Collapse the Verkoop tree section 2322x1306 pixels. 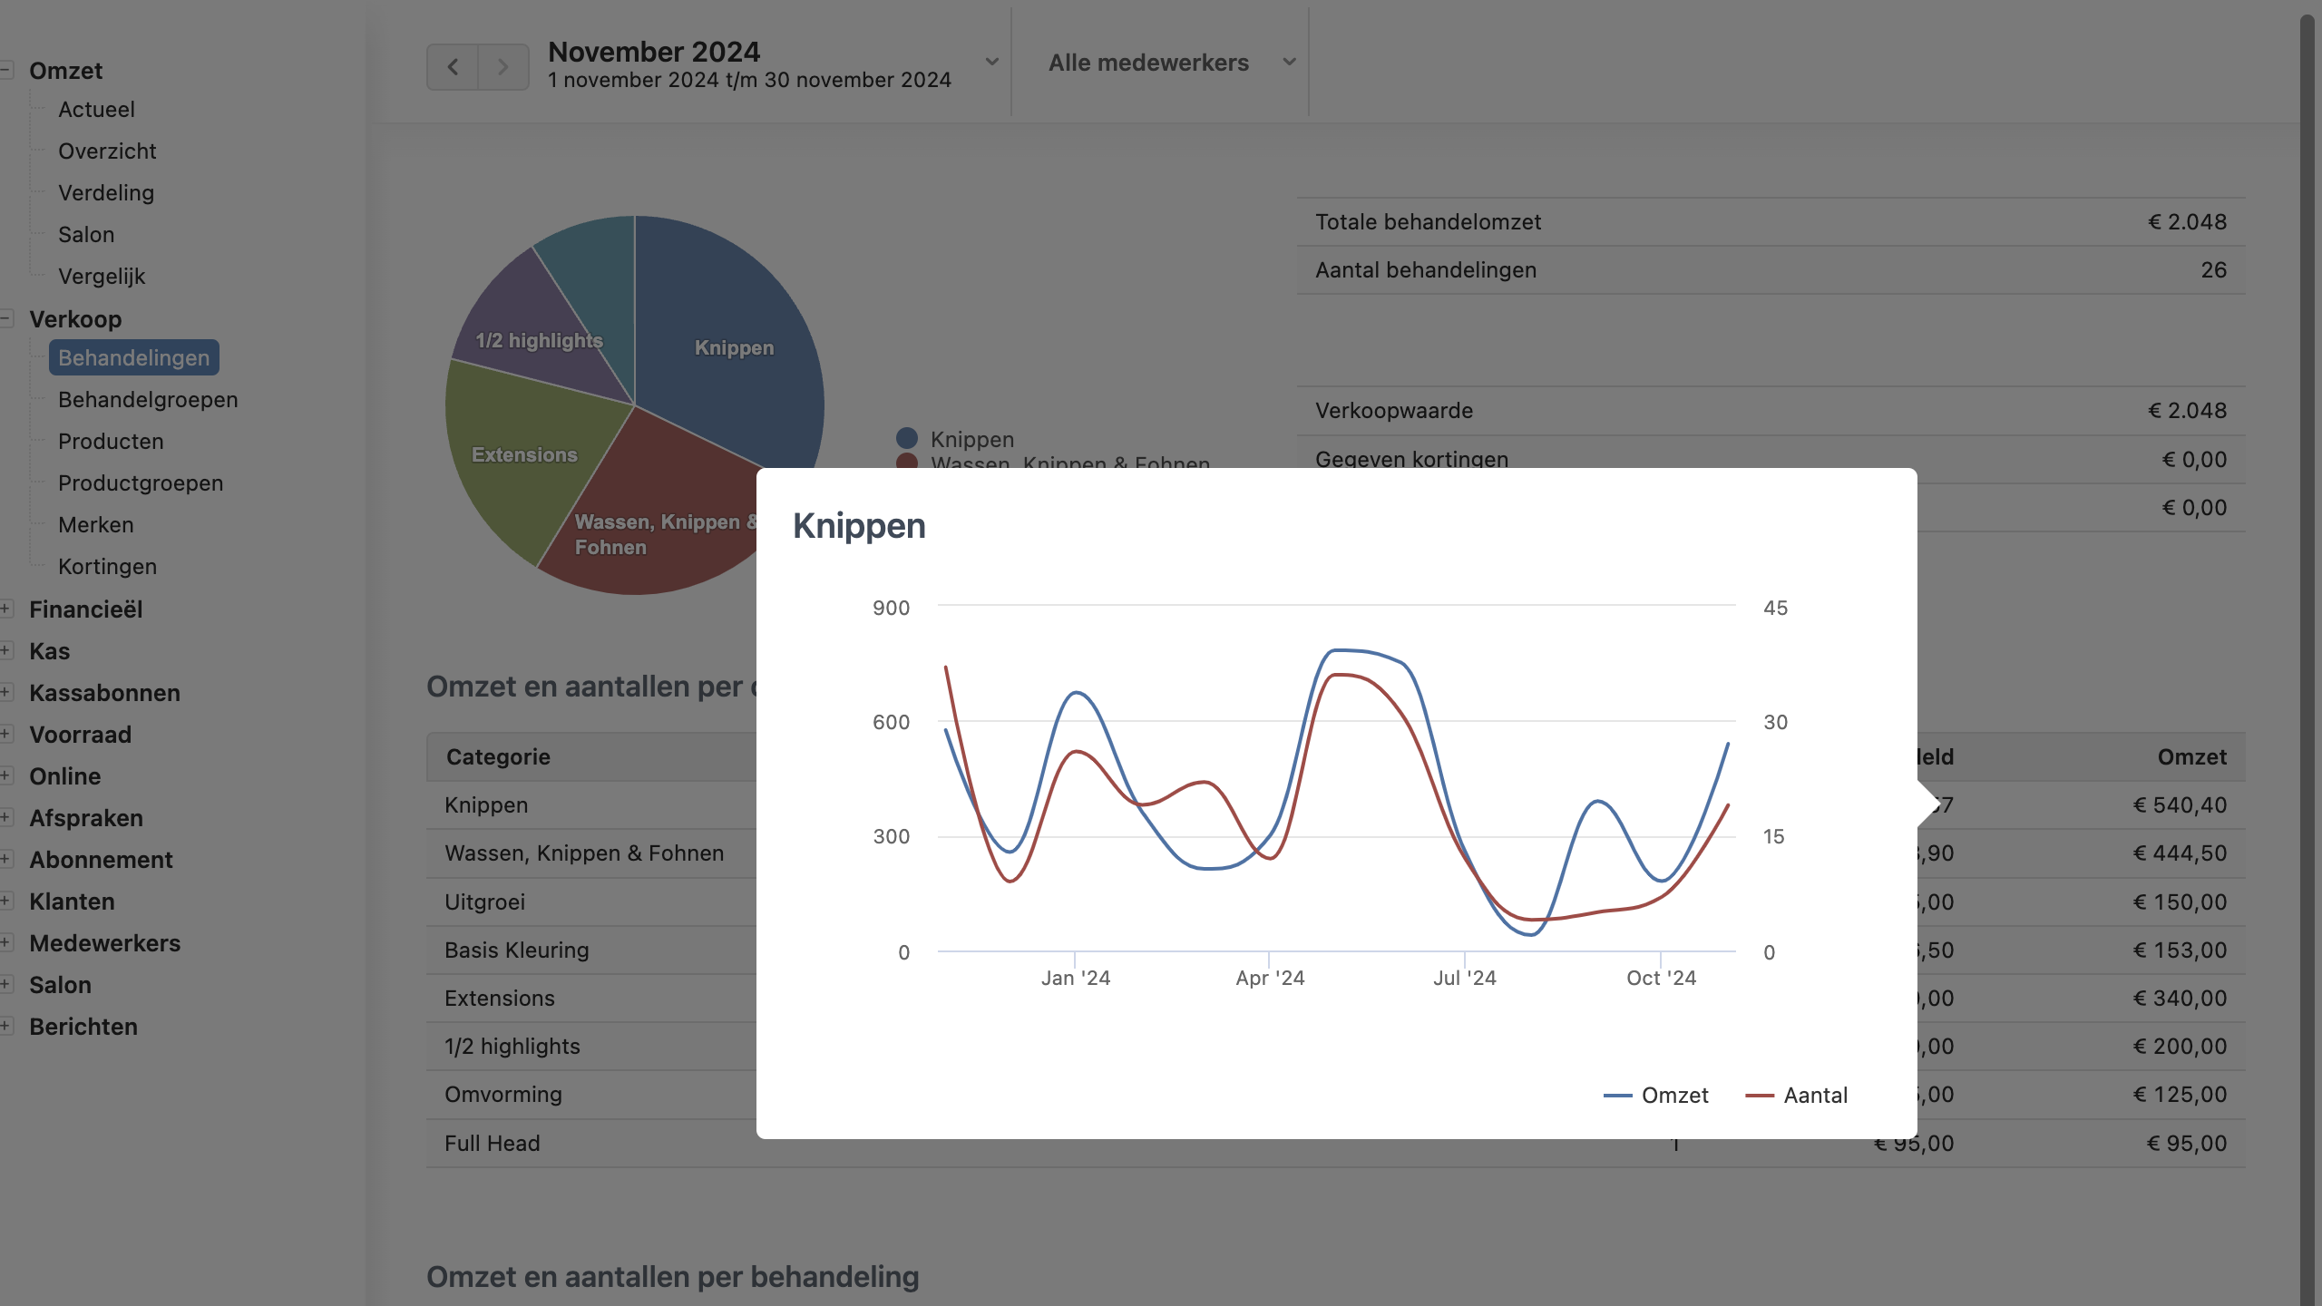tap(6, 318)
